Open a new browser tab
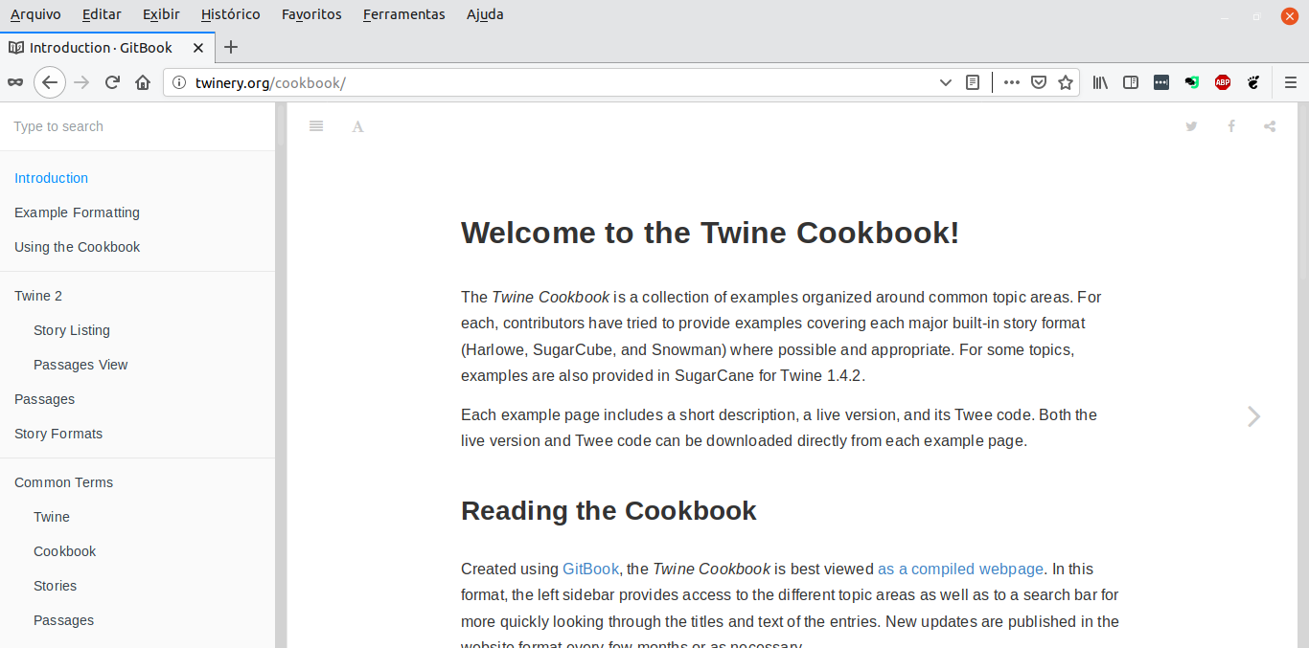The image size is (1309, 648). pyautogui.click(x=231, y=47)
